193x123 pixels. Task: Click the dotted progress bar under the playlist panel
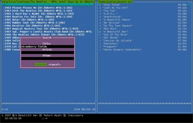pyautogui.click(x=145, y=103)
